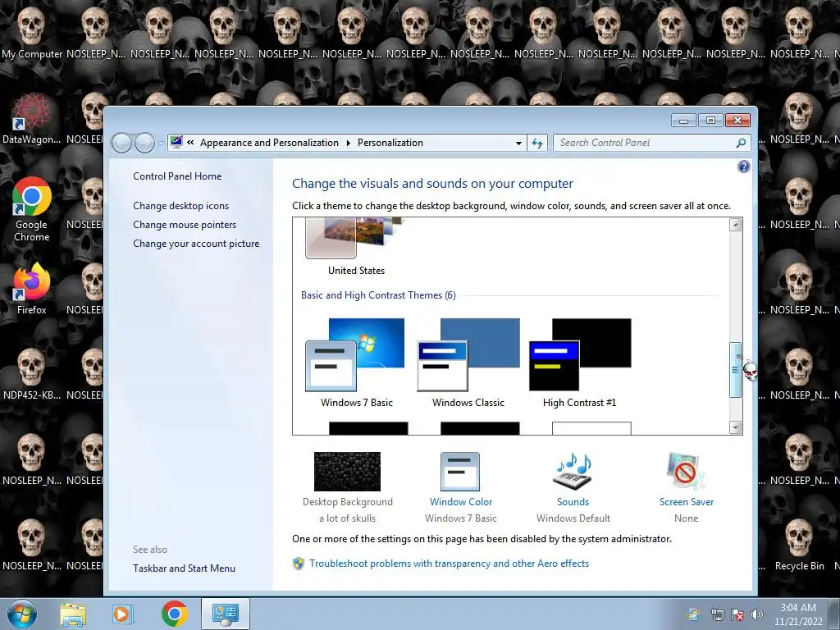Click Change your account picture link
840x630 pixels.
click(x=196, y=243)
